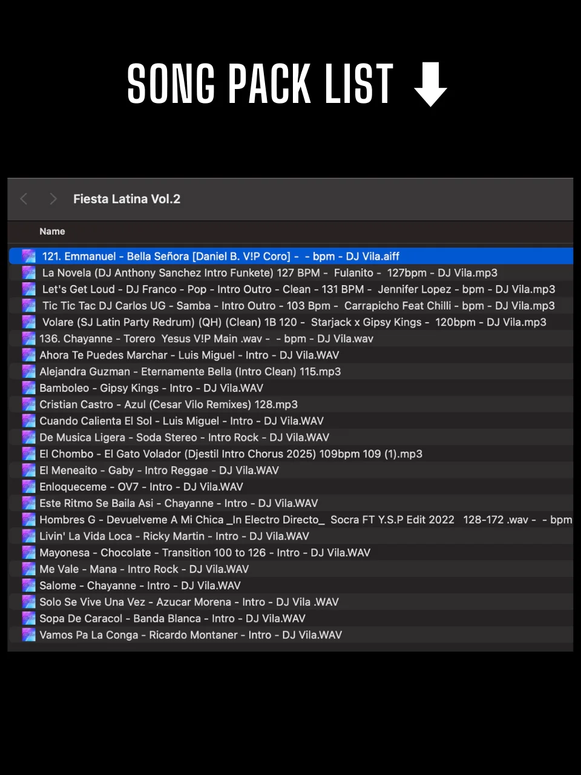Select file name Tic Tic Tac DJ Carlos UG
This screenshot has width=581, height=775.
click(298, 305)
